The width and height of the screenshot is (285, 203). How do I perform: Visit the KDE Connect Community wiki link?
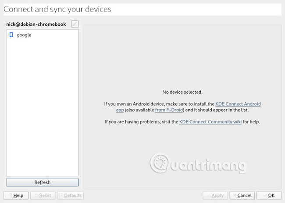pyautogui.click(x=210, y=122)
